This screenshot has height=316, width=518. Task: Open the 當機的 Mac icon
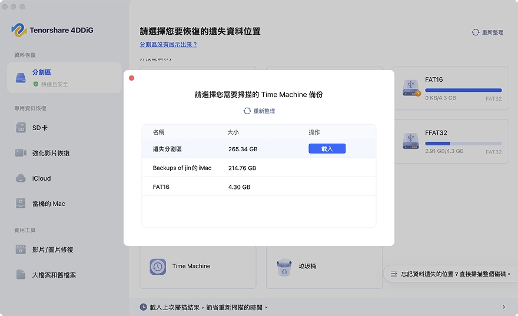click(x=21, y=204)
